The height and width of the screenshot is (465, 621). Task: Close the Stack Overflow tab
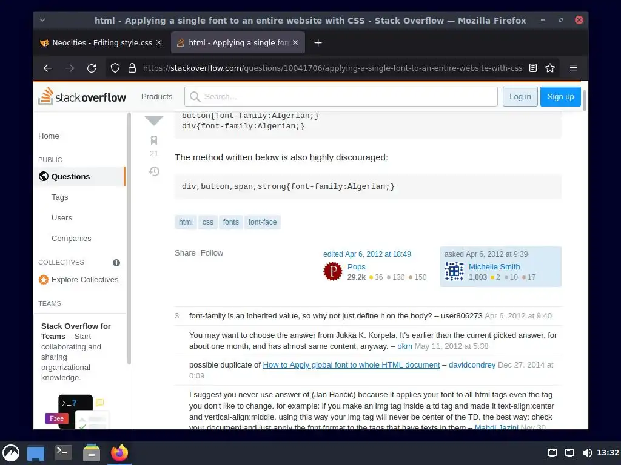295,42
